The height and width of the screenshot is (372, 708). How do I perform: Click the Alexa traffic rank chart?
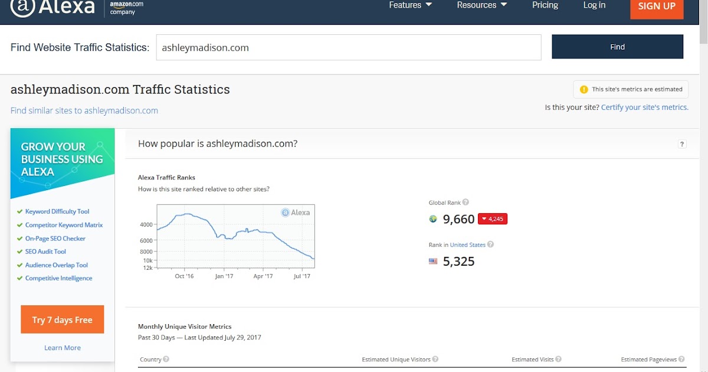click(x=235, y=237)
